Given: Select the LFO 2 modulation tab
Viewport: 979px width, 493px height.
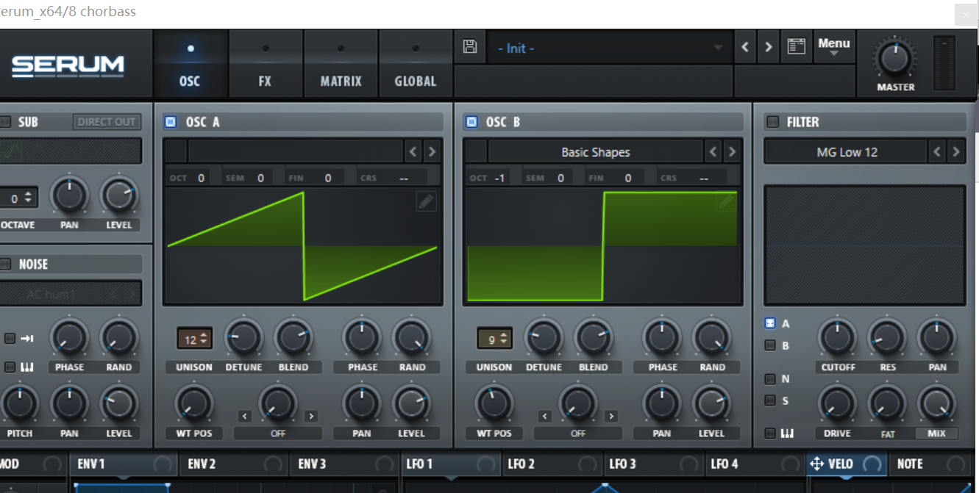Looking at the screenshot, I should 553,464.
